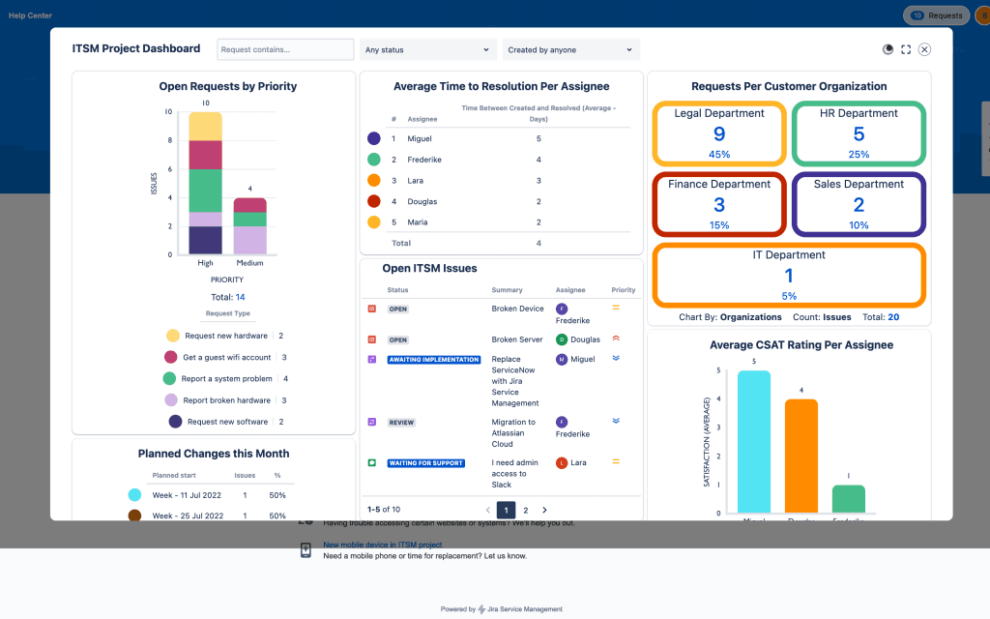Click the Request contains search field

point(285,49)
